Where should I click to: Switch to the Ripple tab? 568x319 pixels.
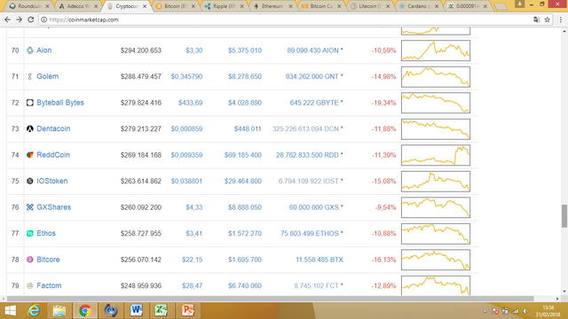click(224, 6)
